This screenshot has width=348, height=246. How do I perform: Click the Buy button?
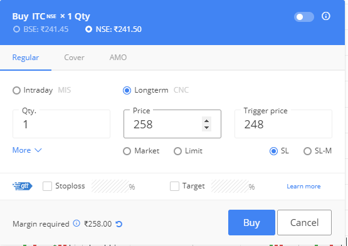[x=251, y=222]
